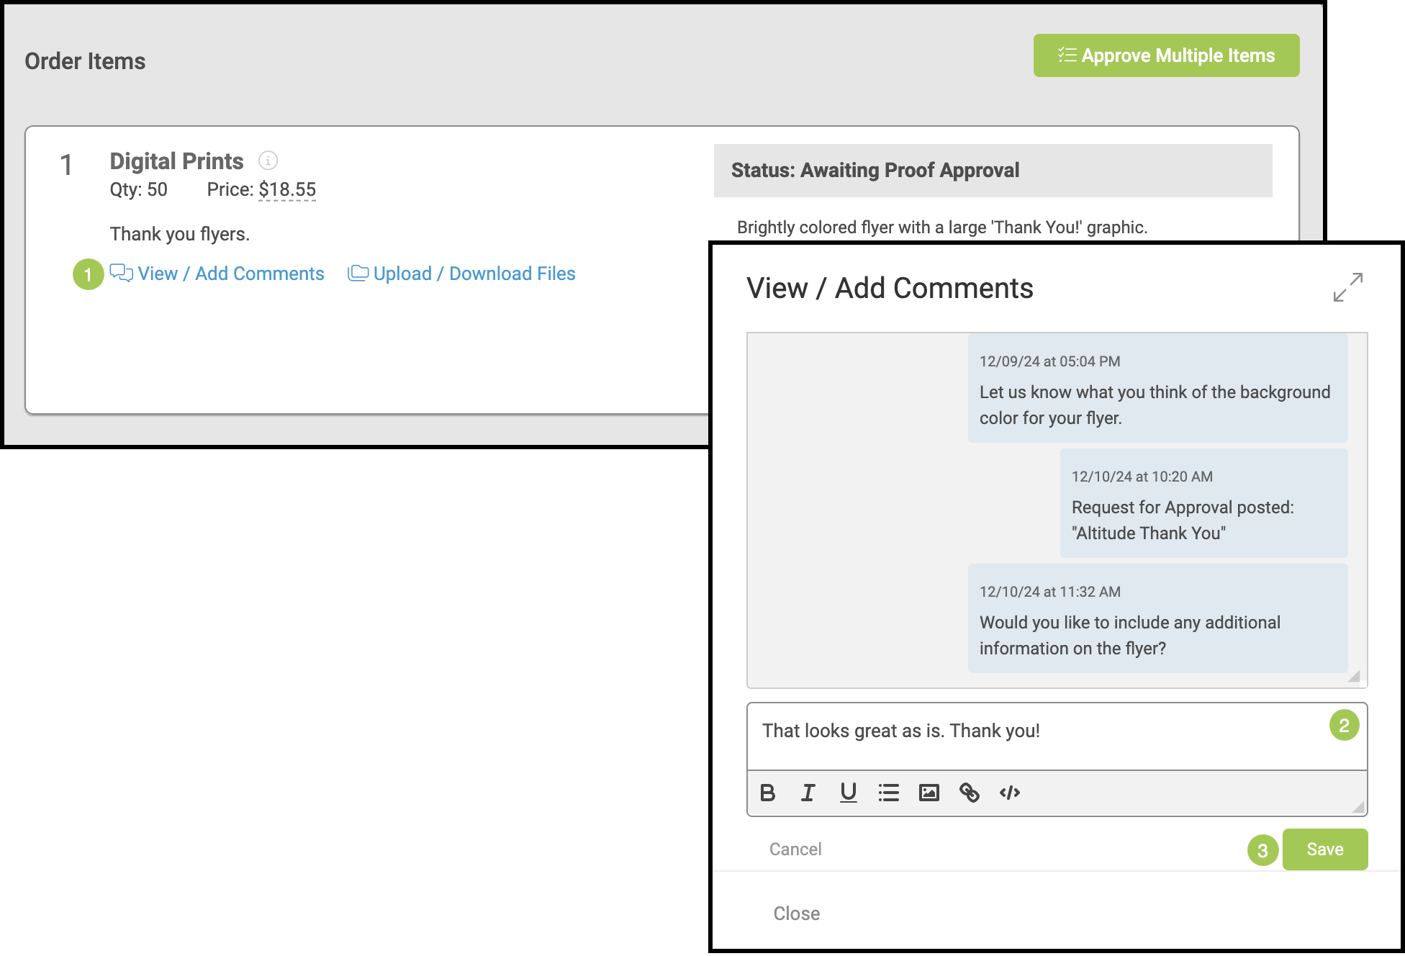Click the comment history resize handle
Screen dimensions: 1405x956
point(1354,675)
